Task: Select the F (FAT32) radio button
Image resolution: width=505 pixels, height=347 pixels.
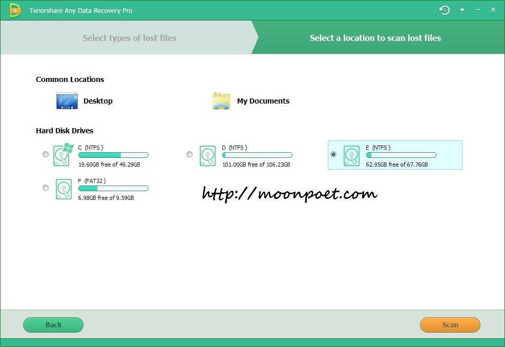Action: (45, 188)
